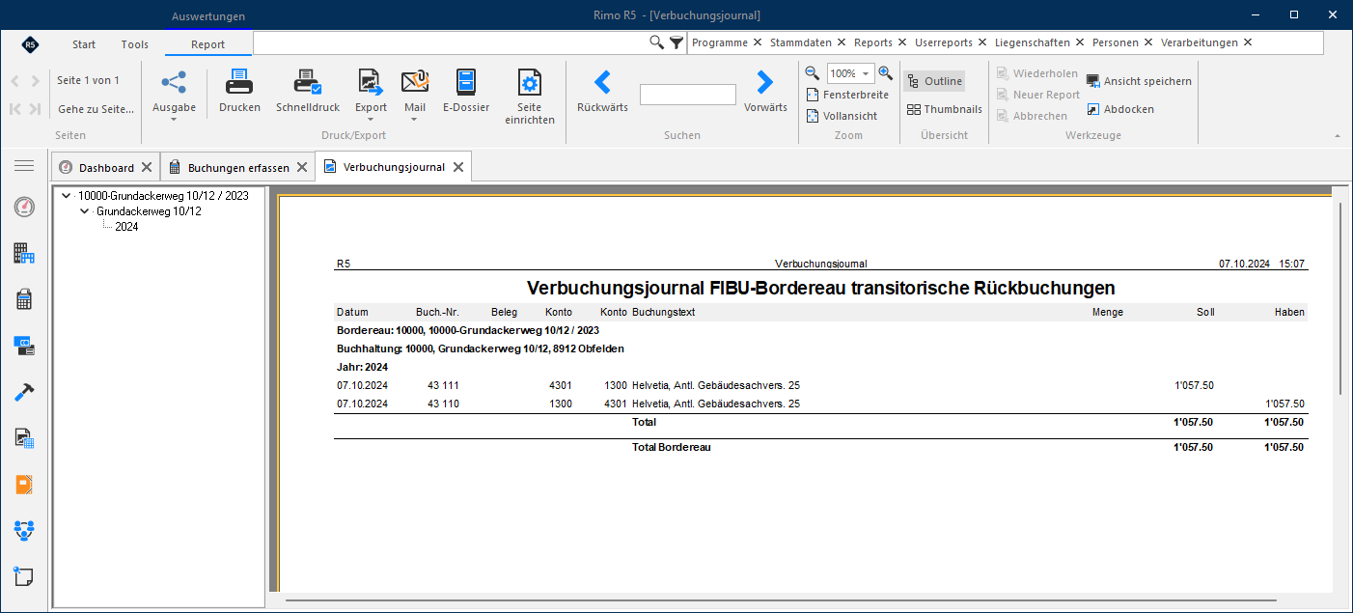
Task: Open the calculator sidebar icon
Action: point(24,300)
